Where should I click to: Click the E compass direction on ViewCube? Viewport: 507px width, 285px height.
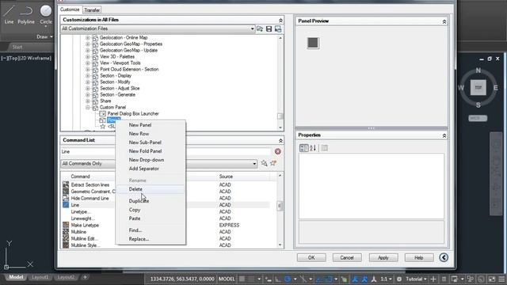tap(496, 88)
